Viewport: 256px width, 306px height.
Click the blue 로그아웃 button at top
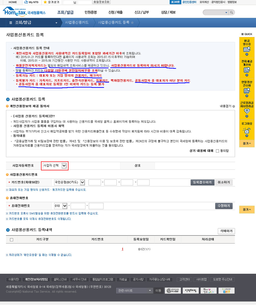pos(175,2)
